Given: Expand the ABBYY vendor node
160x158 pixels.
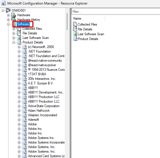Looking at the screenshot, I should [x=19, y=88].
